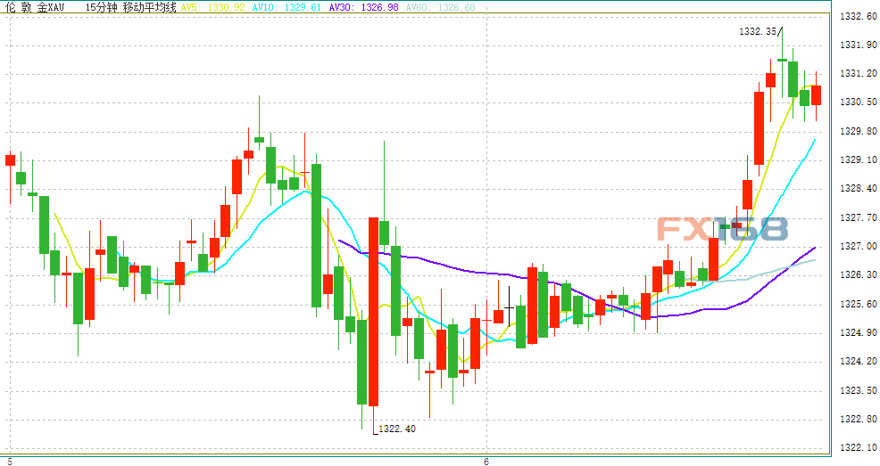Click 1329.10 on the price axis

855,159
